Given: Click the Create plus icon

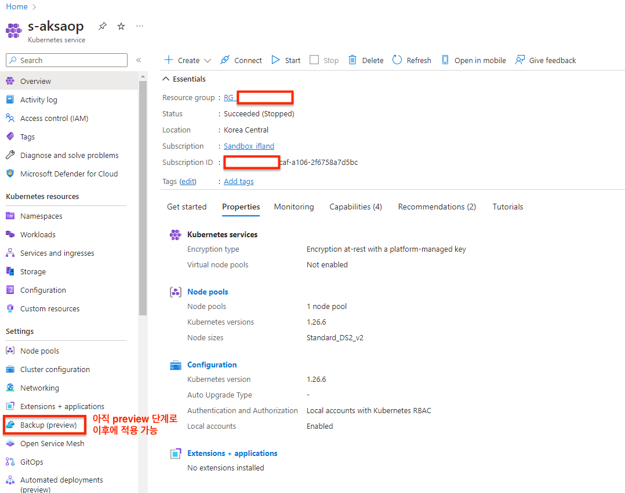Looking at the screenshot, I should click(169, 60).
